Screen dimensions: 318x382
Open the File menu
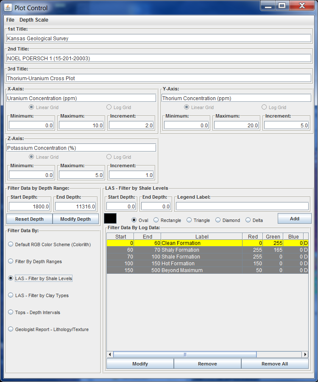click(10, 20)
